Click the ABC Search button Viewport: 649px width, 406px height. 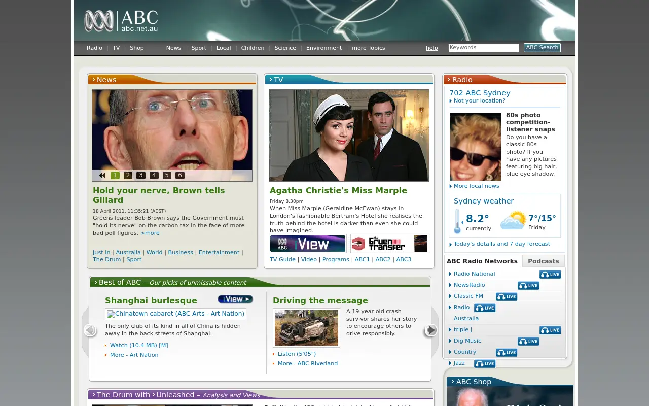click(x=542, y=48)
